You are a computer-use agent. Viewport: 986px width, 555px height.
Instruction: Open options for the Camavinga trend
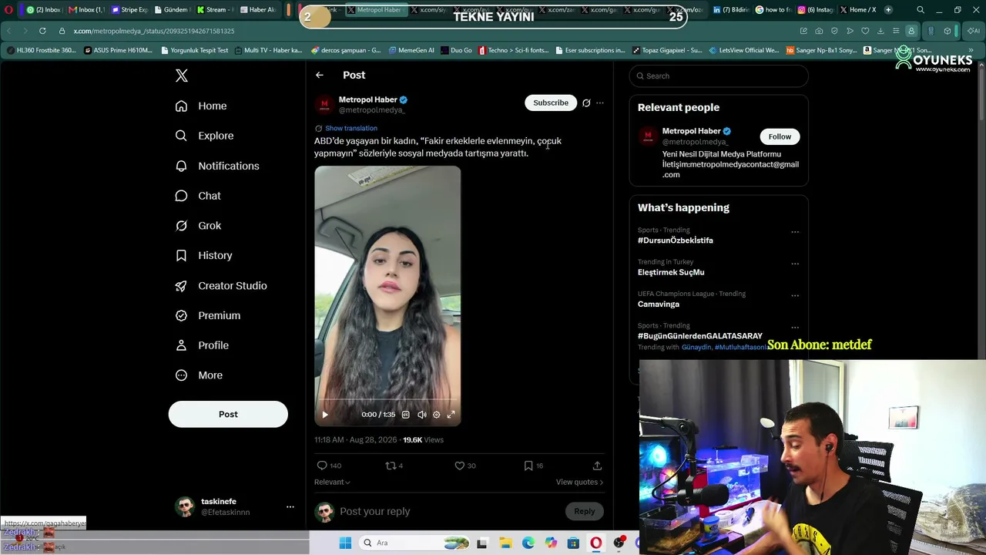pos(795,295)
